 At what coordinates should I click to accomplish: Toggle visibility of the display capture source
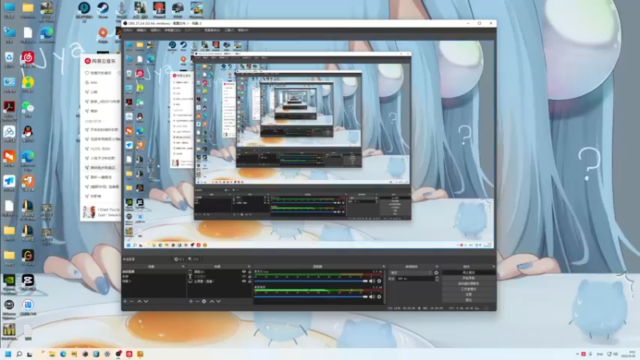(244, 282)
